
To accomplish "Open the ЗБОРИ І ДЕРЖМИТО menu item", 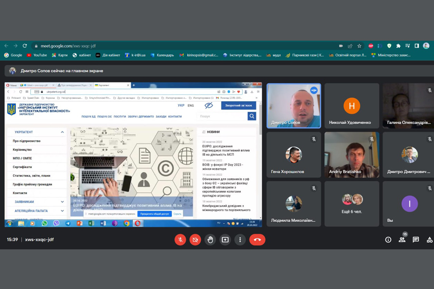I will [141, 117].
